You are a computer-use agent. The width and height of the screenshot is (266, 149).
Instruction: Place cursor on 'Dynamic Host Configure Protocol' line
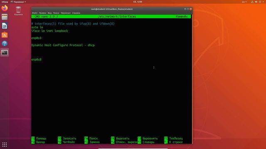click(x=63, y=45)
